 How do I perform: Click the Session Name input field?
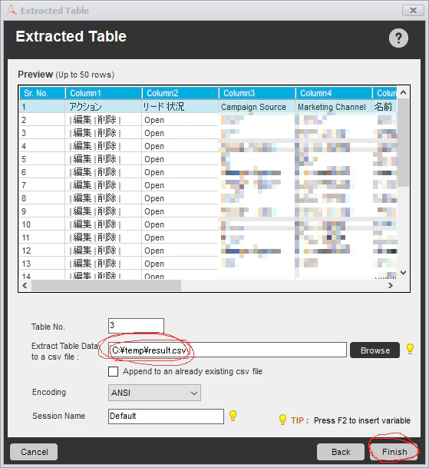[166, 417]
